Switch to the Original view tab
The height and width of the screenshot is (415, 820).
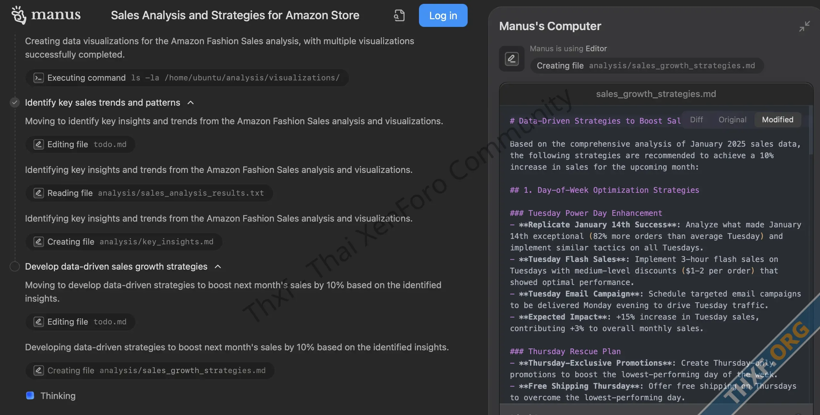click(732, 120)
